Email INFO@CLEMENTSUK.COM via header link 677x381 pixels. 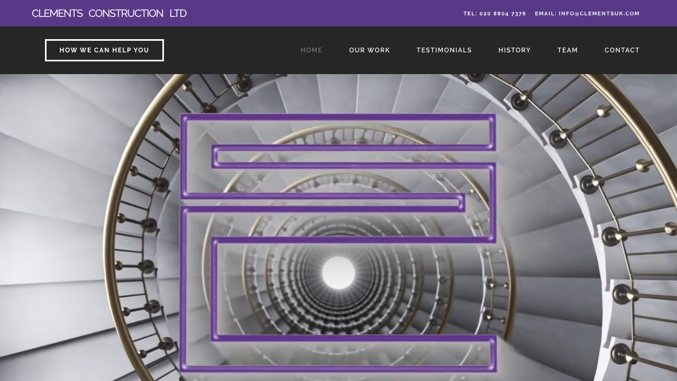[x=587, y=13]
